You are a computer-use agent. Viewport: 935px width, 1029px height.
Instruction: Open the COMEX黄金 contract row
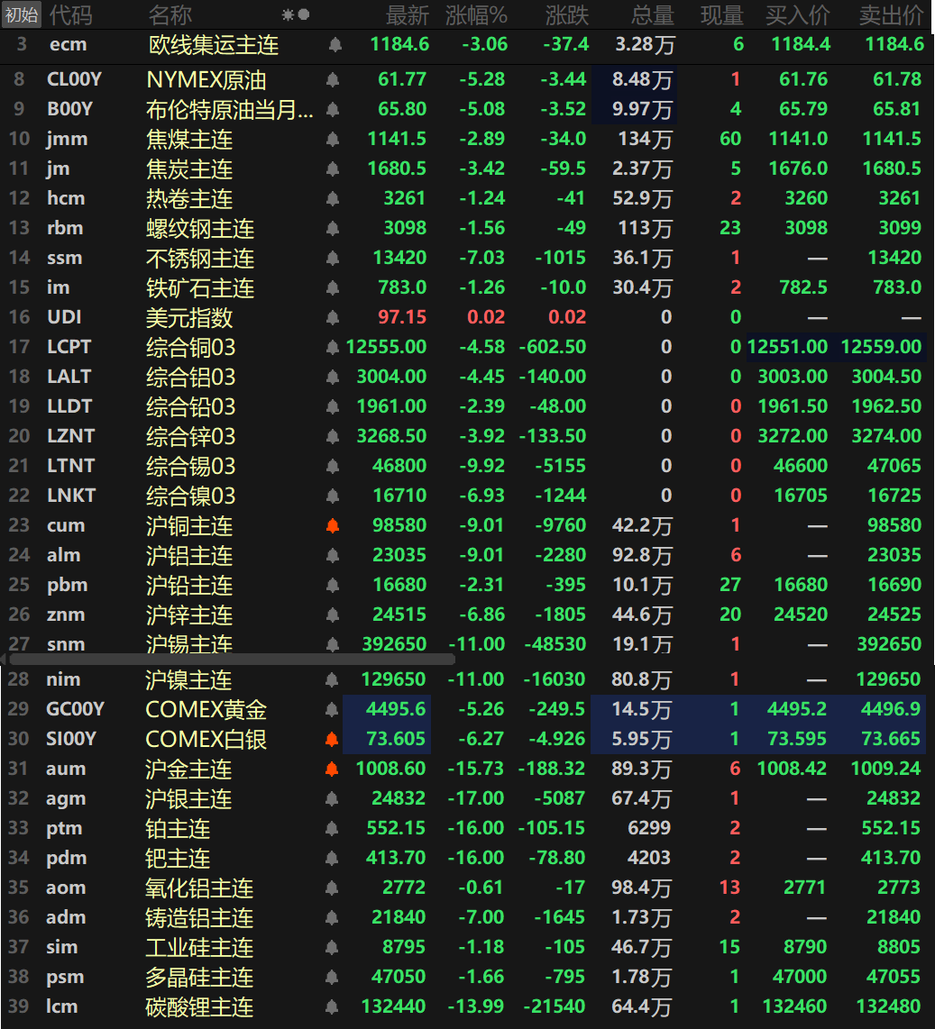tap(206, 710)
